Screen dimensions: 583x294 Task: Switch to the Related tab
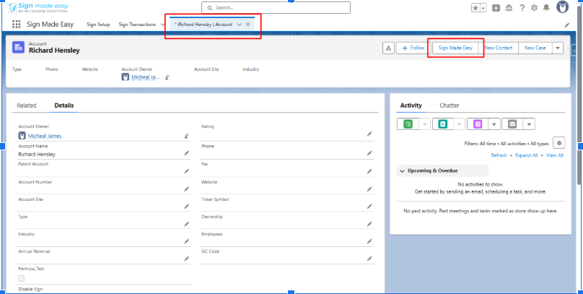pyautogui.click(x=27, y=105)
